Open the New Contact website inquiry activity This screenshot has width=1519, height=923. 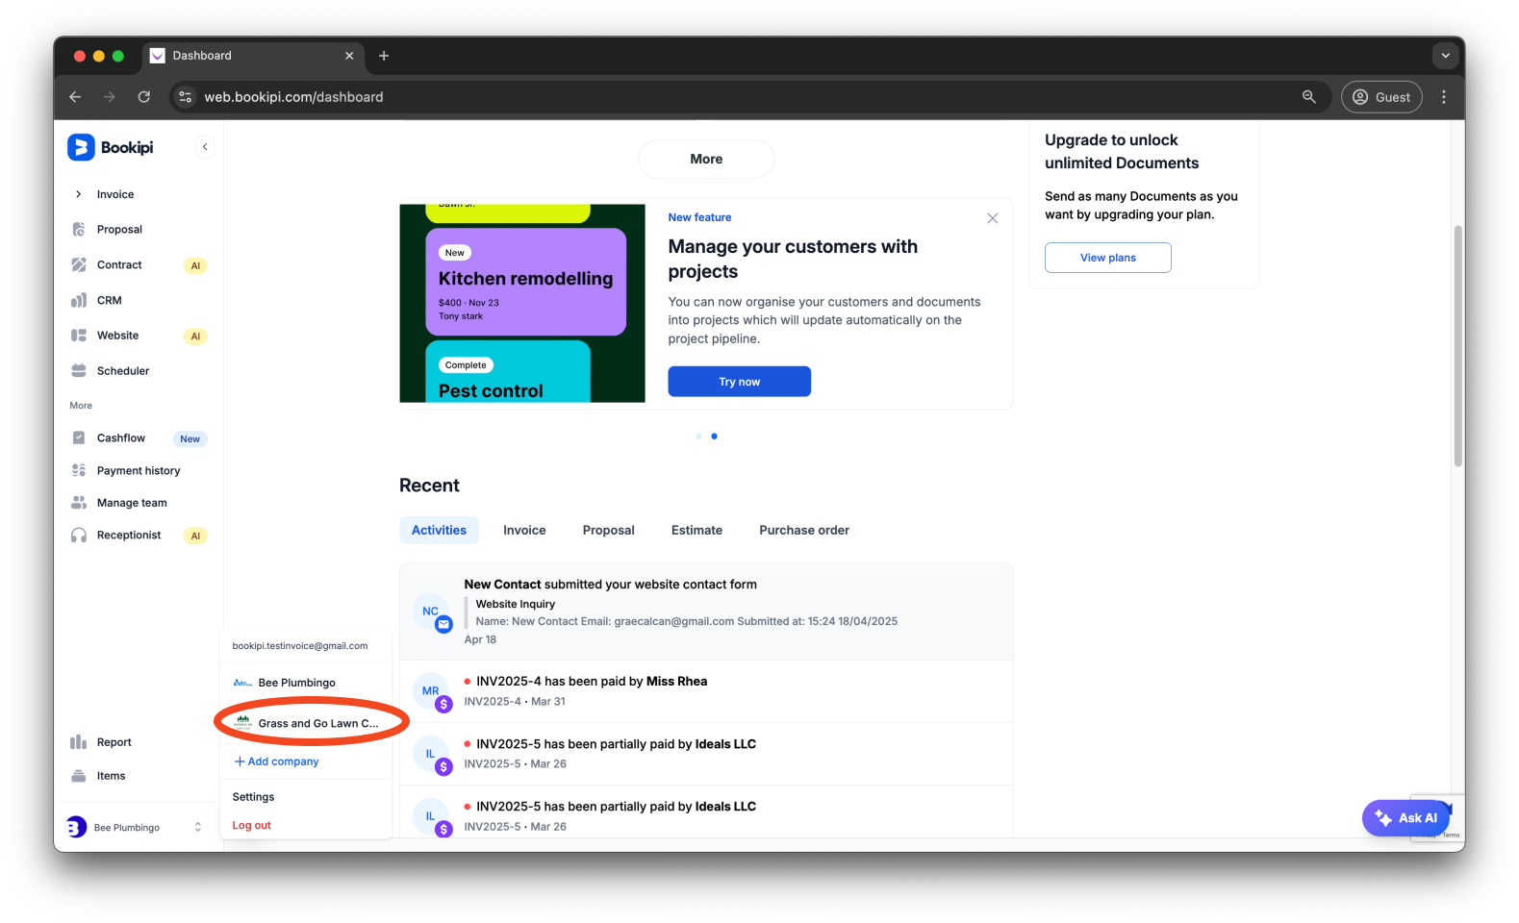point(706,611)
